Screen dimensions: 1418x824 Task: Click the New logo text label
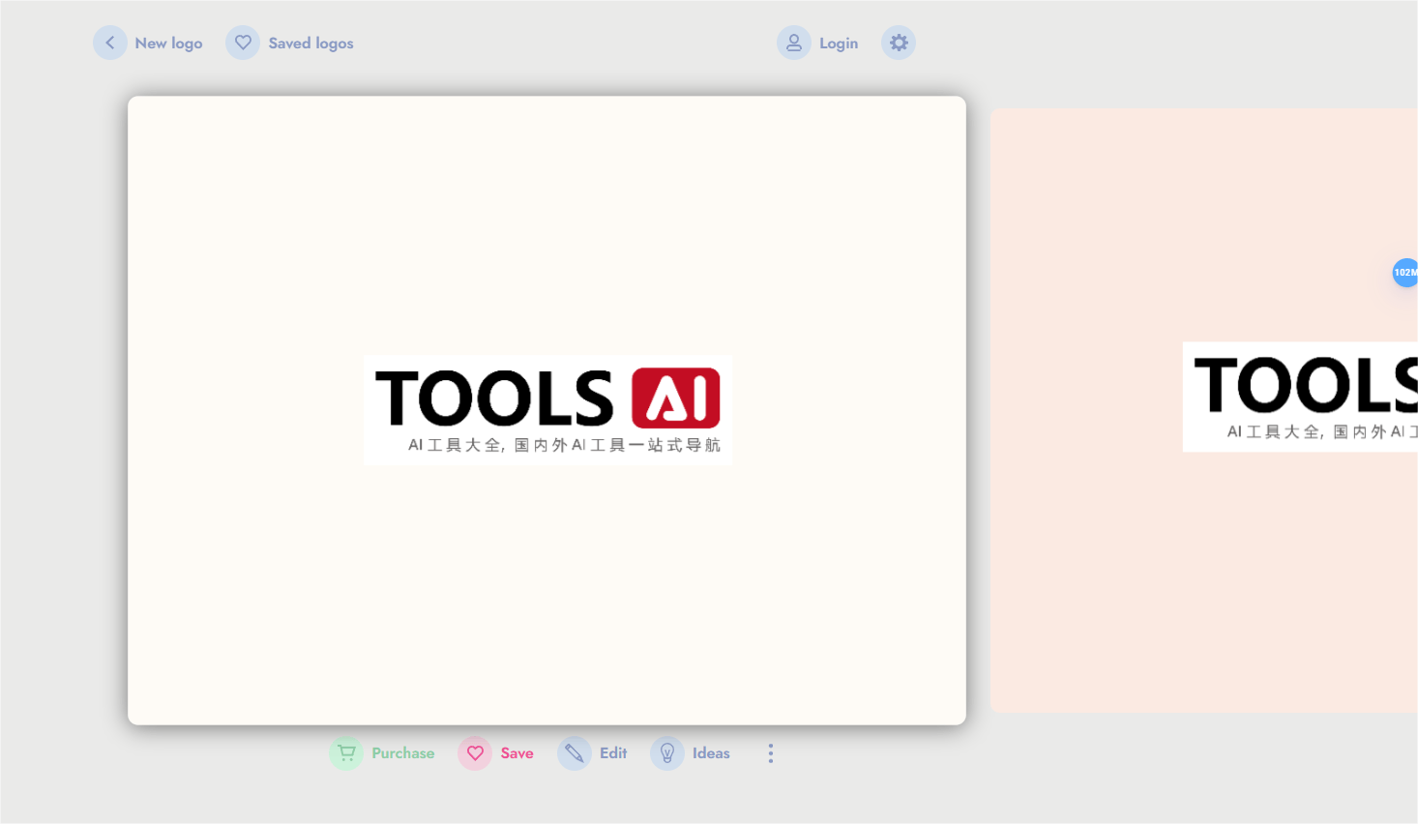168,44
